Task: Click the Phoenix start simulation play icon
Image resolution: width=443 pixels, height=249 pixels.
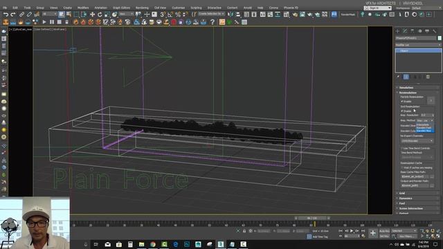Action: [x=44, y=22]
